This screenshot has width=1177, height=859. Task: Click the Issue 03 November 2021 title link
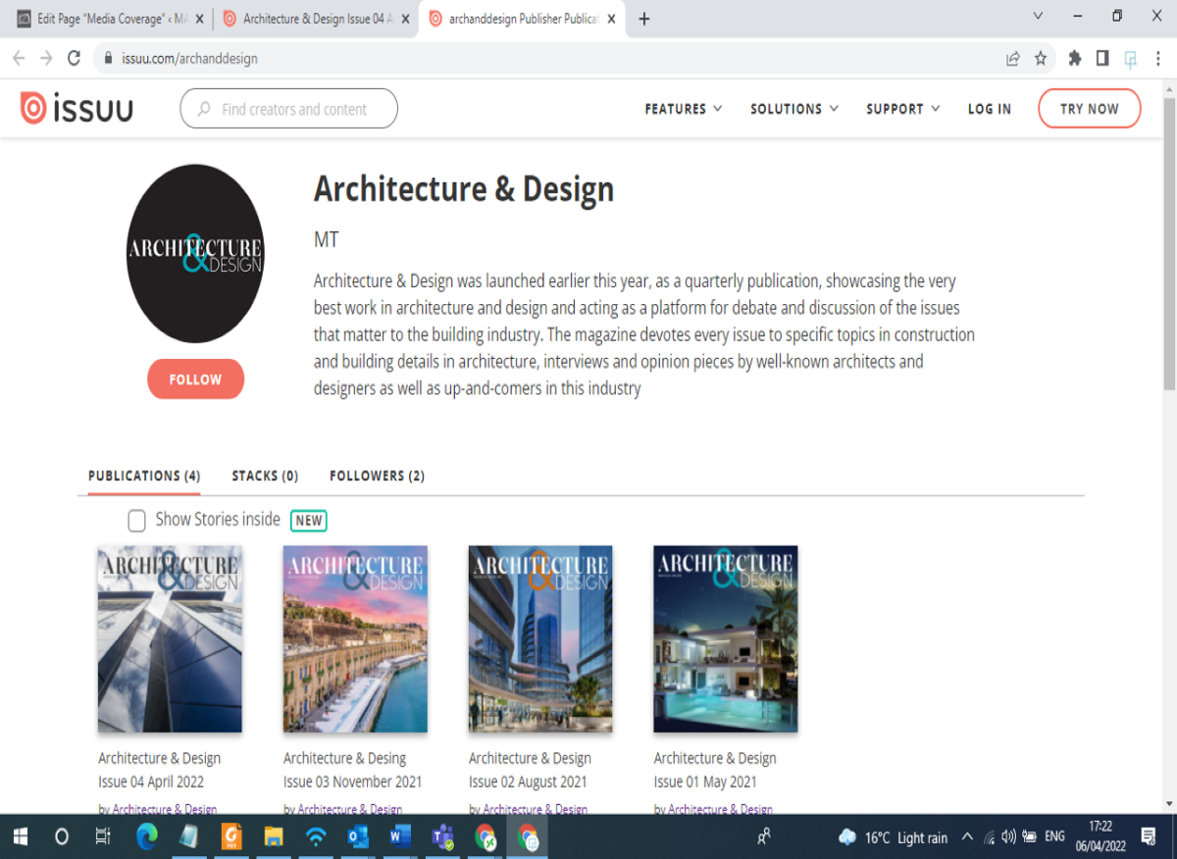(x=352, y=770)
